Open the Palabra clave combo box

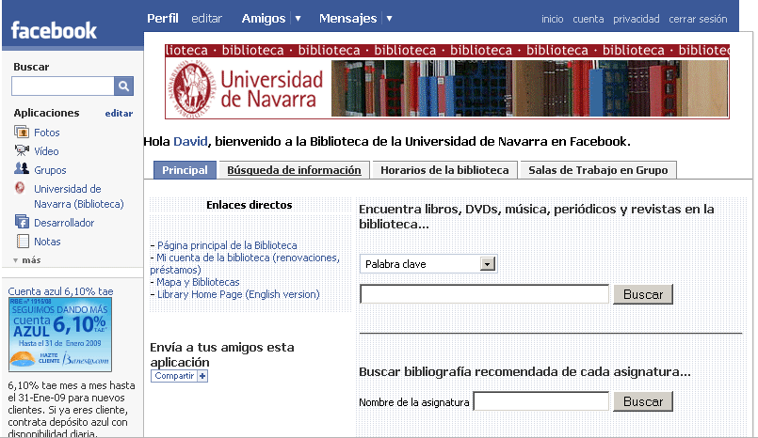428,264
